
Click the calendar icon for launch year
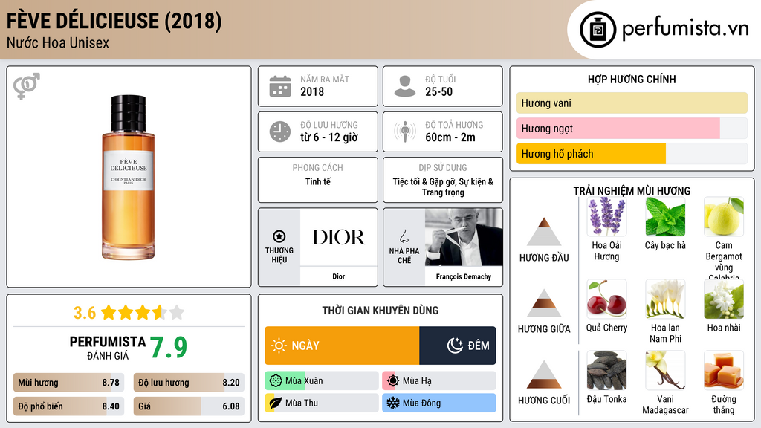point(280,86)
